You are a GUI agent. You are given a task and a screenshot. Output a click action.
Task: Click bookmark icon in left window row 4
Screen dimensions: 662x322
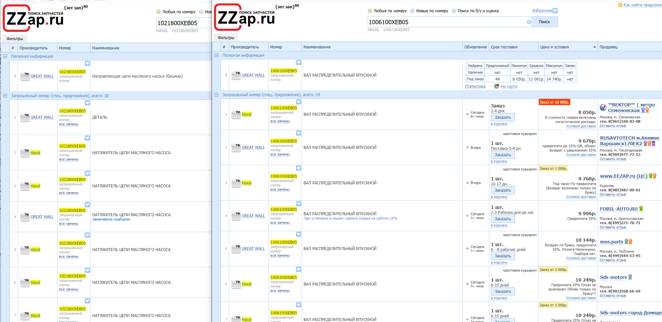[x=87, y=205]
